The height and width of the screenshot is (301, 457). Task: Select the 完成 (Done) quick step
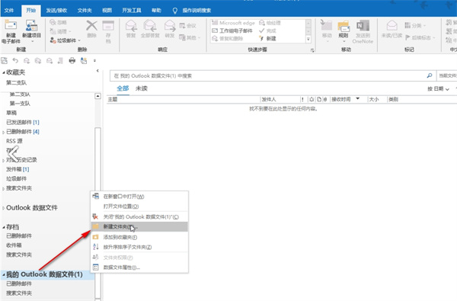point(267,30)
